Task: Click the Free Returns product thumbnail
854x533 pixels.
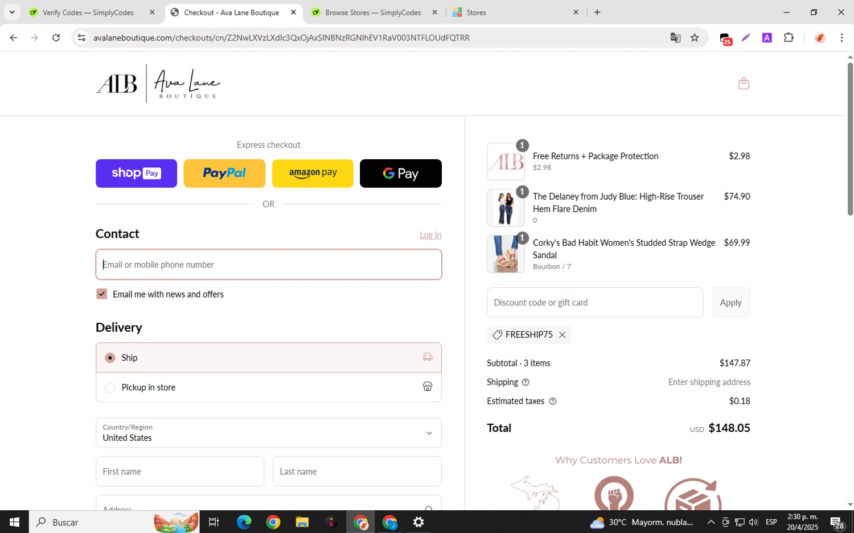Action: click(x=506, y=162)
